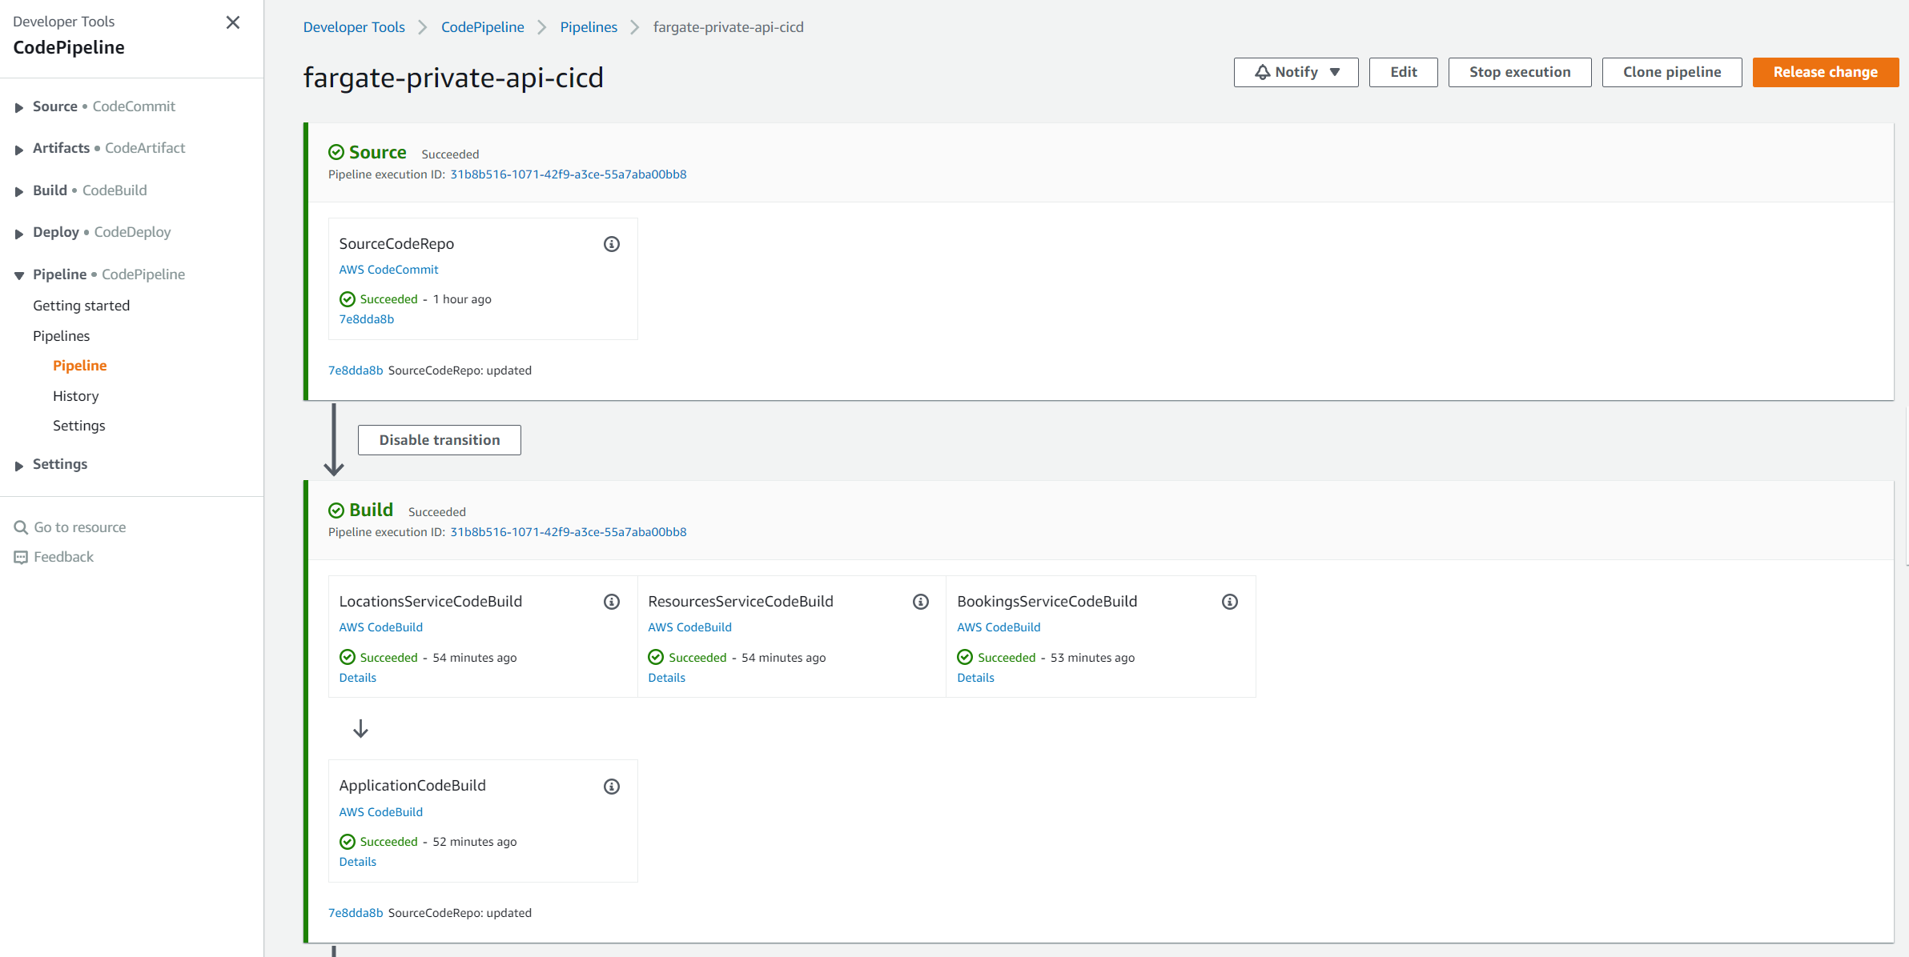Go to Pipelines breadcrumb
The width and height of the screenshot is (1909, 957).
589,27
